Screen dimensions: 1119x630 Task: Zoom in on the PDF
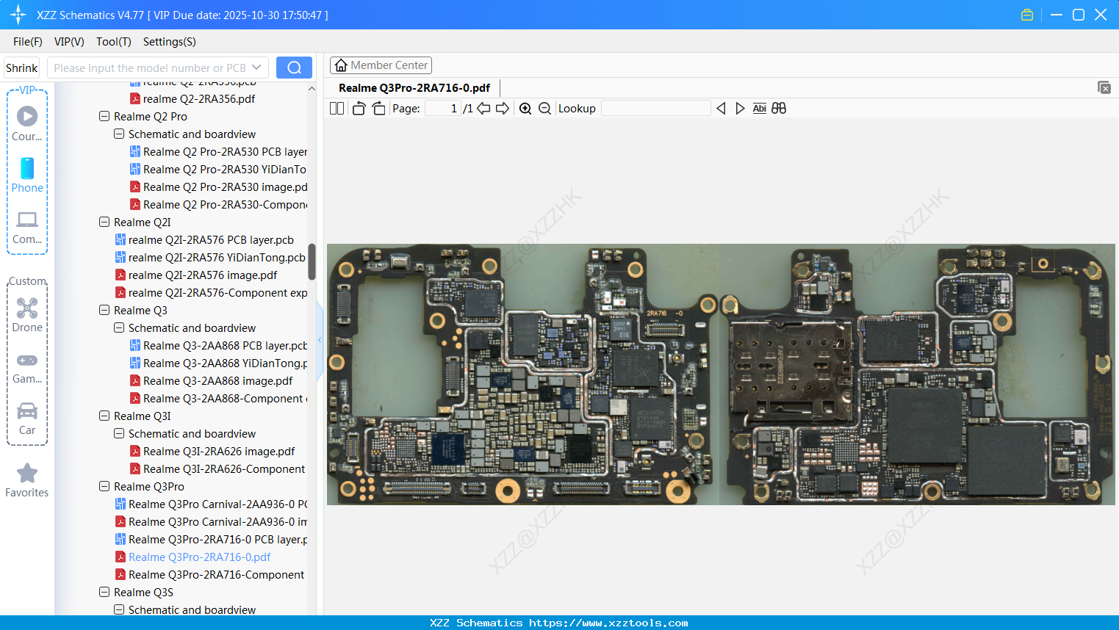click(x=525, y=109)
